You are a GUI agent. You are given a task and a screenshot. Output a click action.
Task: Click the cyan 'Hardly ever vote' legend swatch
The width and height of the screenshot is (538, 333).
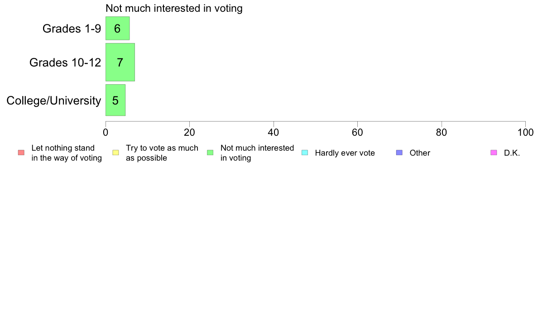(x=305, y=152)
